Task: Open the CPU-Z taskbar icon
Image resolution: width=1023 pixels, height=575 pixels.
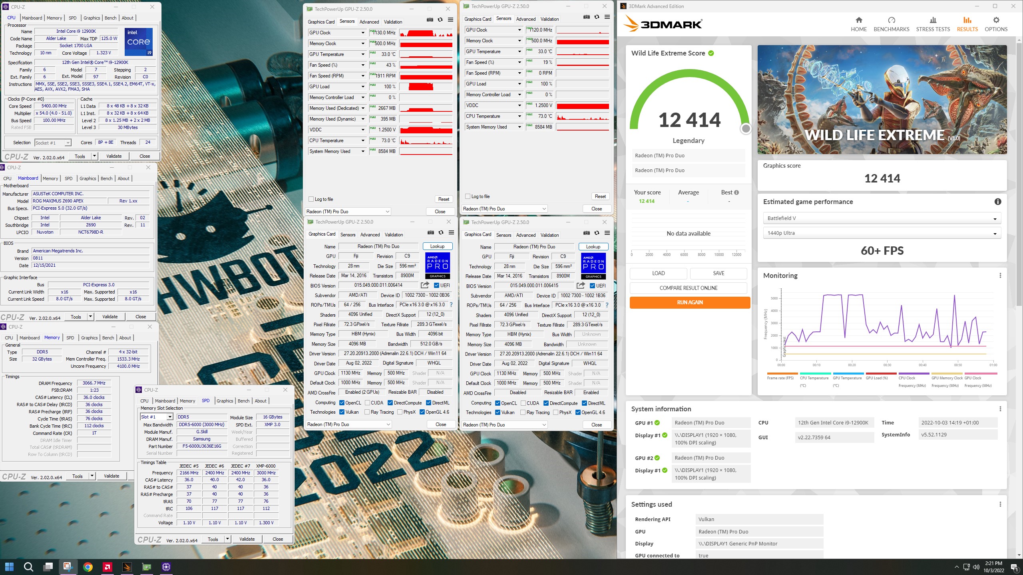Action: tap(166, 567)
